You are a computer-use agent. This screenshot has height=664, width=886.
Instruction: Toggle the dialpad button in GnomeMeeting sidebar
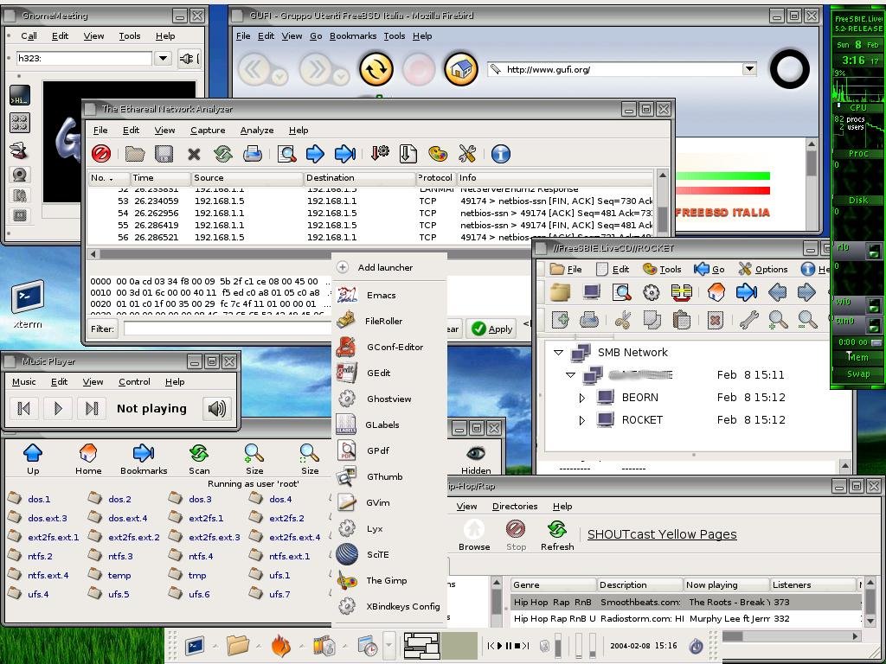click(x=20, y=123)
